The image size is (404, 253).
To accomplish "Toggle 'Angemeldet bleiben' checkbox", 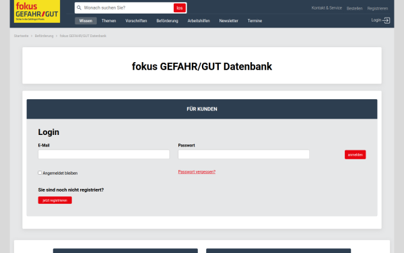I will (x=40, y=173).
